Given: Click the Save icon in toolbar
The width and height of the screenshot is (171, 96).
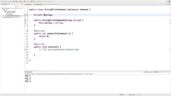Looking at the screenshot, I should coord(4,2).
